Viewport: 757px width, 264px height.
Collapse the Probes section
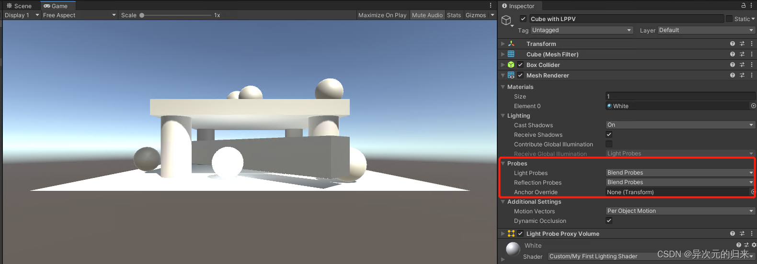tap(503, 163)
